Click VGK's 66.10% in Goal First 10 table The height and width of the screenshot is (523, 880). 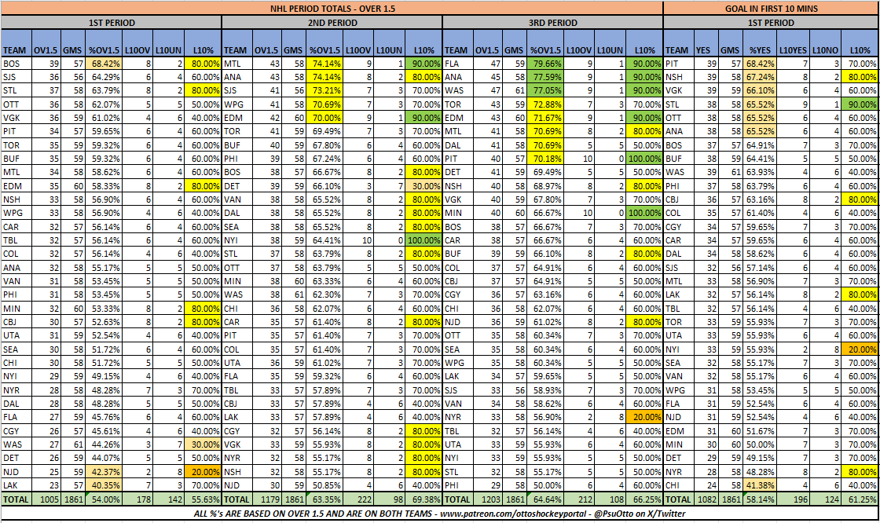760,90
